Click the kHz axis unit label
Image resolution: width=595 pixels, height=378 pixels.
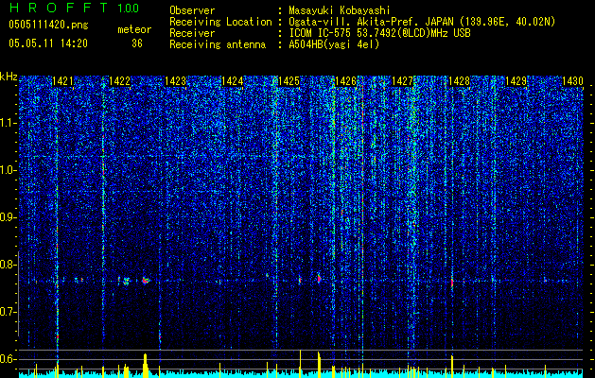[9, 77]
